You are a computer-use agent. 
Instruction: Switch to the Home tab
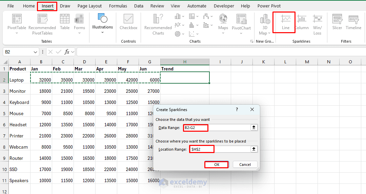(x=29, y=6)
